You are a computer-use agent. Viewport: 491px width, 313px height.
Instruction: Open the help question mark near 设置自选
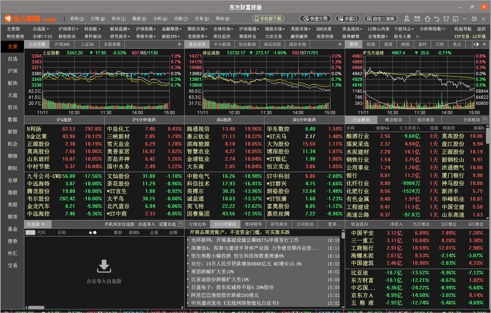(x=180, y=224)
